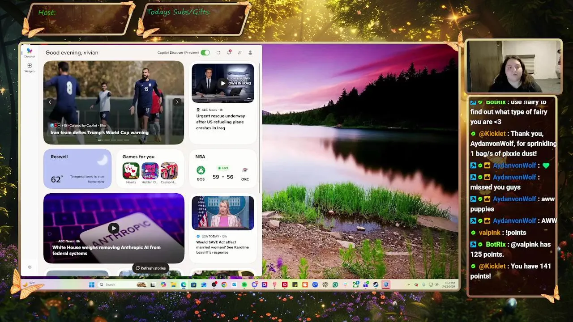573x322 pixels.
Task: Advance carousel with right arrow
Action: (177, 102)
